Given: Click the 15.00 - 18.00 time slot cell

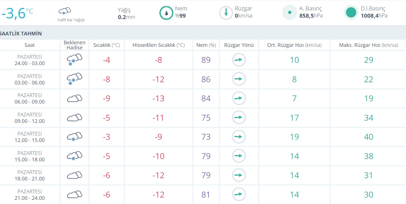Looking at the screenshot, I should point(30,156).
